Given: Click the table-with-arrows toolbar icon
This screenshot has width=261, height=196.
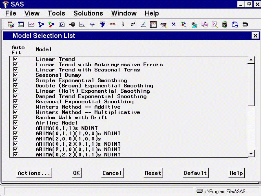Looking at the screenshot, I should 11,24.
